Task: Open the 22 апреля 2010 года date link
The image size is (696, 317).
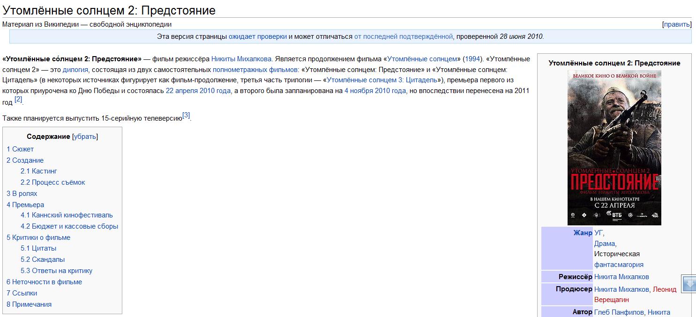Action: [x=198, y=91]
